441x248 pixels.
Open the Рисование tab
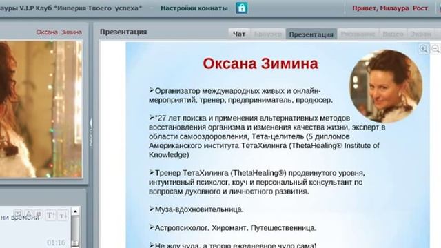358,34
